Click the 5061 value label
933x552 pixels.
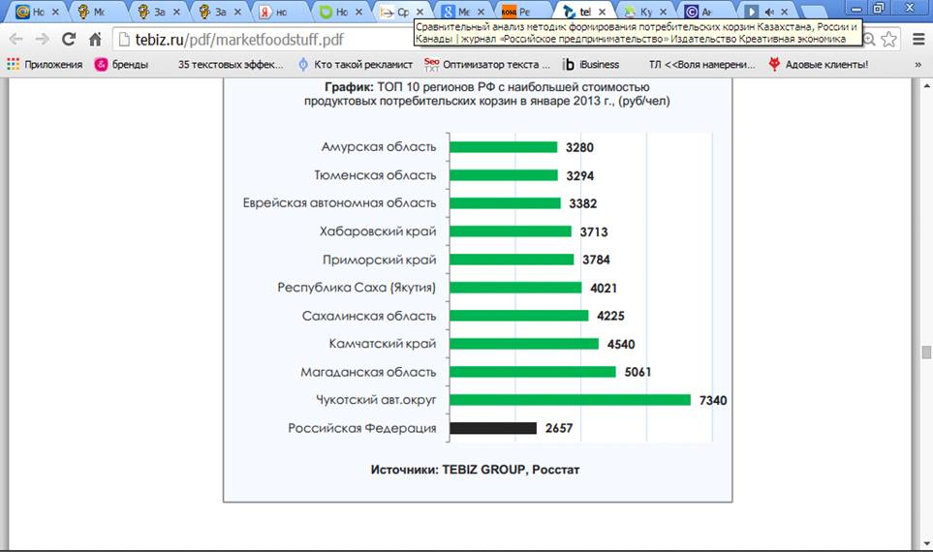pyautogui.click(x=638, y=372)
